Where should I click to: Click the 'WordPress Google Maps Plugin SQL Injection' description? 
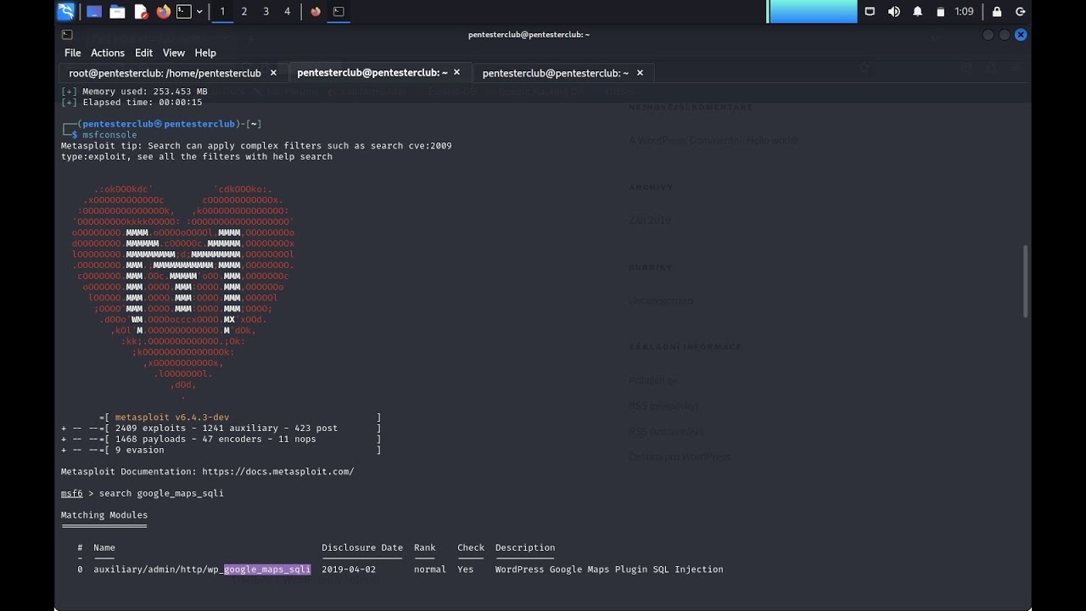[x=609, y=569]
